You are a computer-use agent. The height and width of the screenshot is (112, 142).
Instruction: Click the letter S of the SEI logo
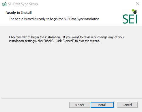(x=125, y=19)
